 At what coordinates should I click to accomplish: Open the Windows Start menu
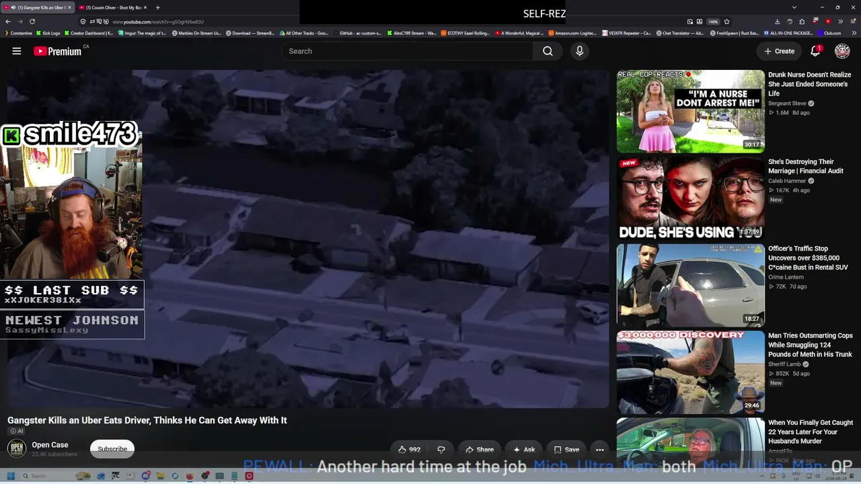coord(11,476)
